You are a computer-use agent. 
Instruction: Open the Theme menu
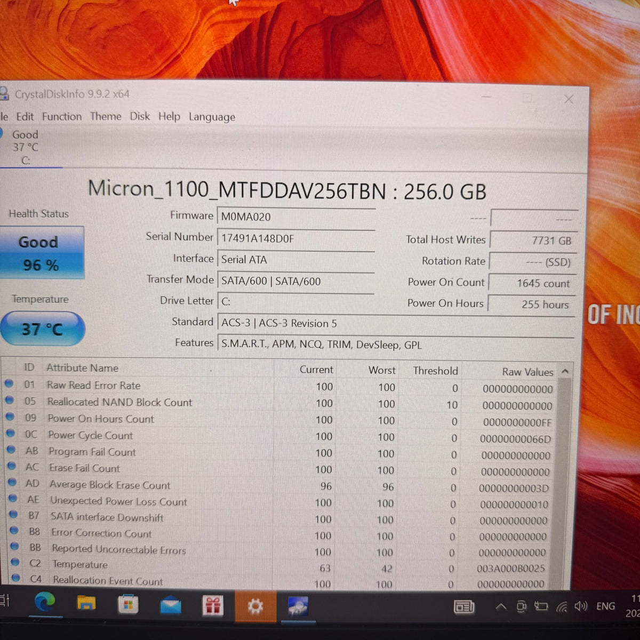point(106,116)
